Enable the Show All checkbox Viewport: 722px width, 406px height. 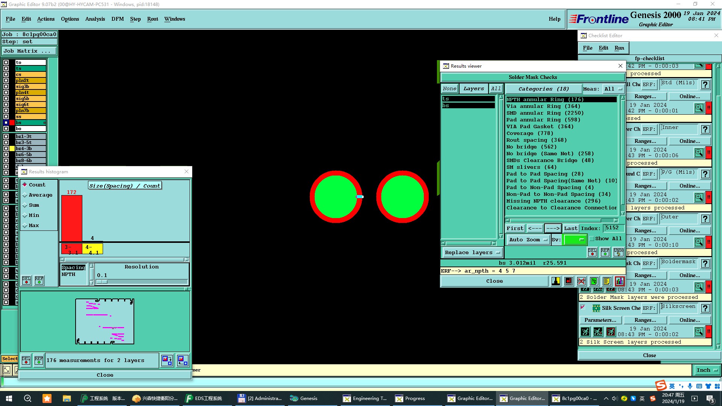pyautogui.click(x=592, y=238)
